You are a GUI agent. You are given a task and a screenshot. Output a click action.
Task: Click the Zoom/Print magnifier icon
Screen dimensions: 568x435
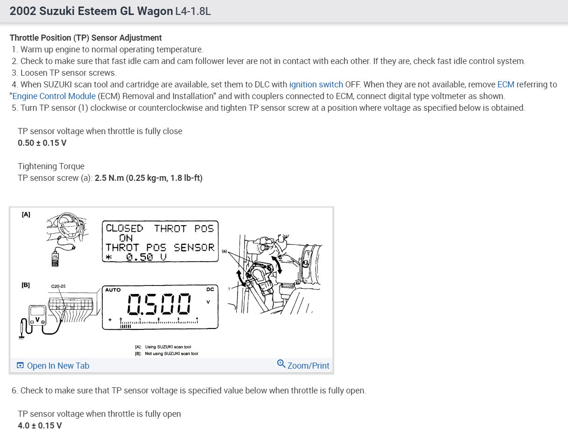click(x=281, y=364)
